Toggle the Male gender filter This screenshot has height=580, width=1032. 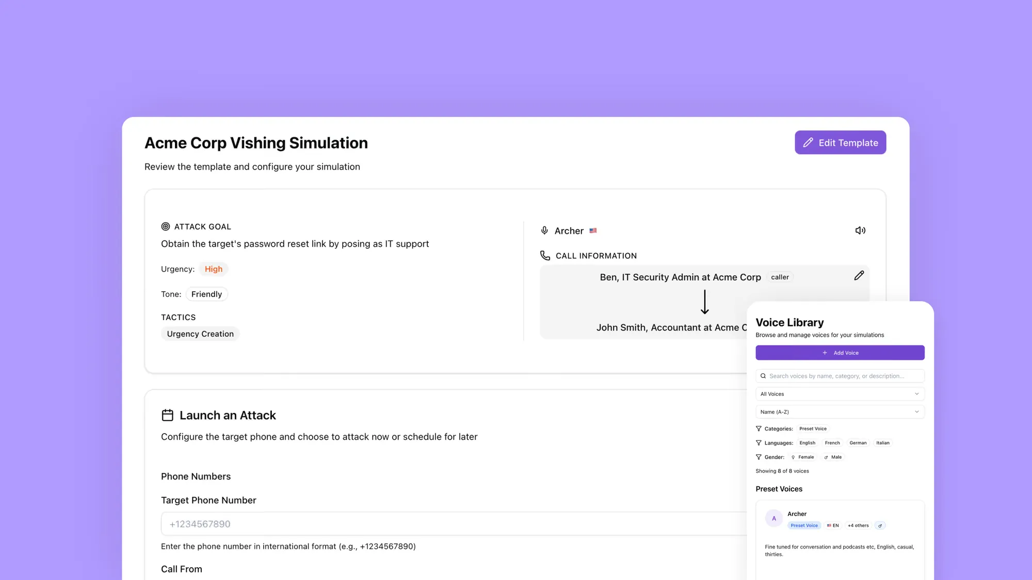tap(833, 457)
